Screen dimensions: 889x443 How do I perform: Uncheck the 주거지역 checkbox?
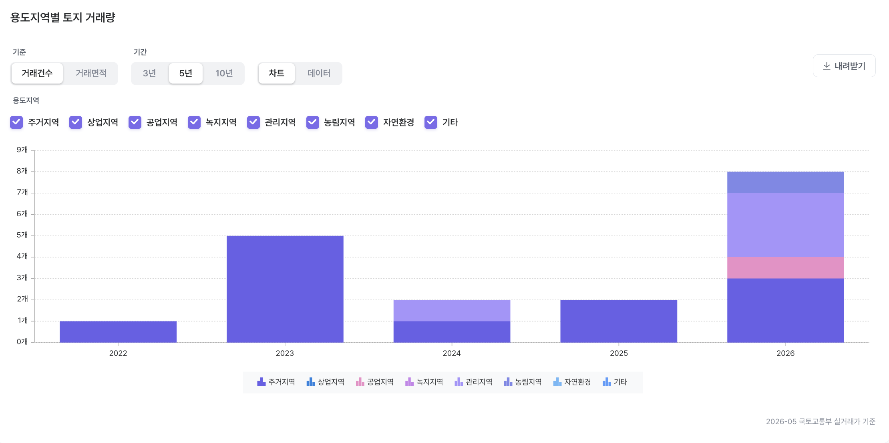click(16, 122)
